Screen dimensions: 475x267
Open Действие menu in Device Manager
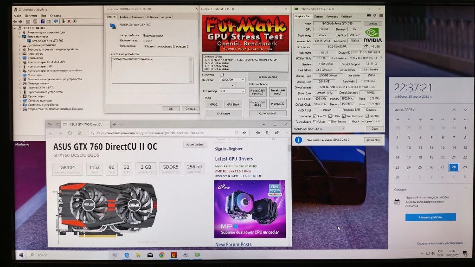click(31, 15)
